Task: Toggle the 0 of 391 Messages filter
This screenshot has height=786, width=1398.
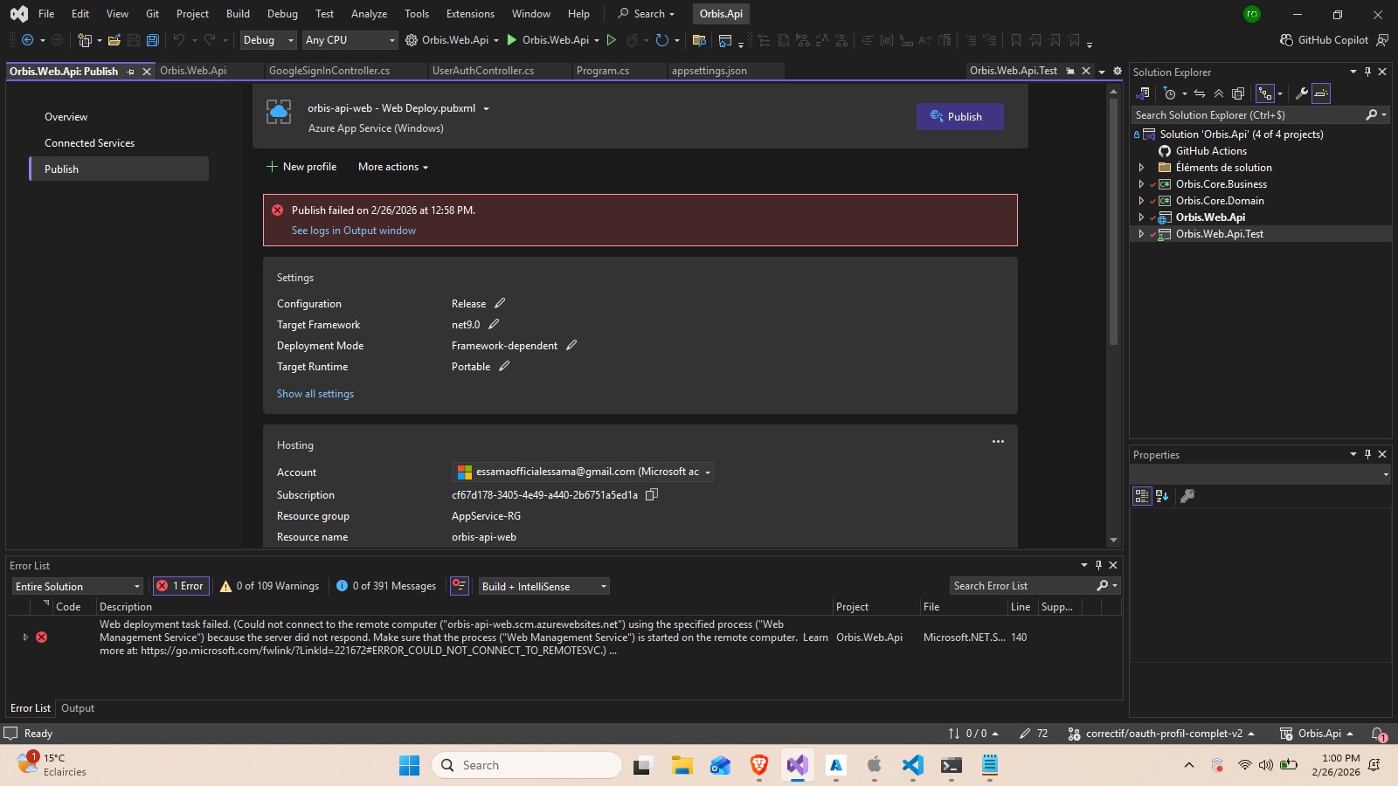Action: [386, 586]
